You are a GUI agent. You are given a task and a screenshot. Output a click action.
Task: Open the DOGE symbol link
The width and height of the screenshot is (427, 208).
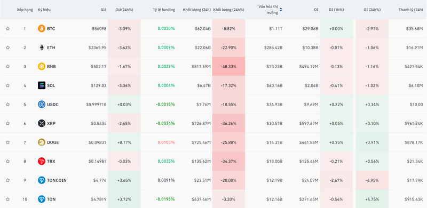[53, 142]
